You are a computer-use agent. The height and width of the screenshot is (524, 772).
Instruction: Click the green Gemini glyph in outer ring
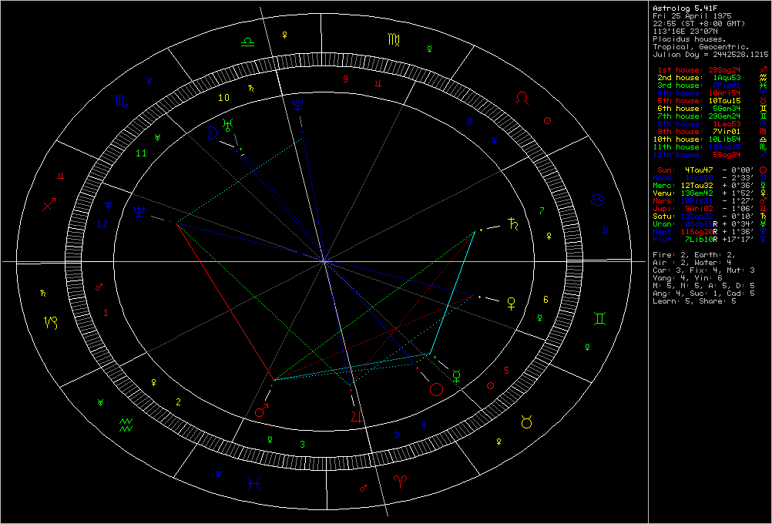[x=599, y=318]
